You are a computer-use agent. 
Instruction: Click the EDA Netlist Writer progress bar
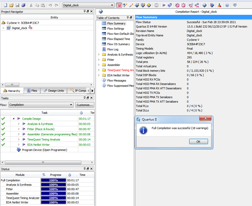pyautogui.click(x=53, y=202)
